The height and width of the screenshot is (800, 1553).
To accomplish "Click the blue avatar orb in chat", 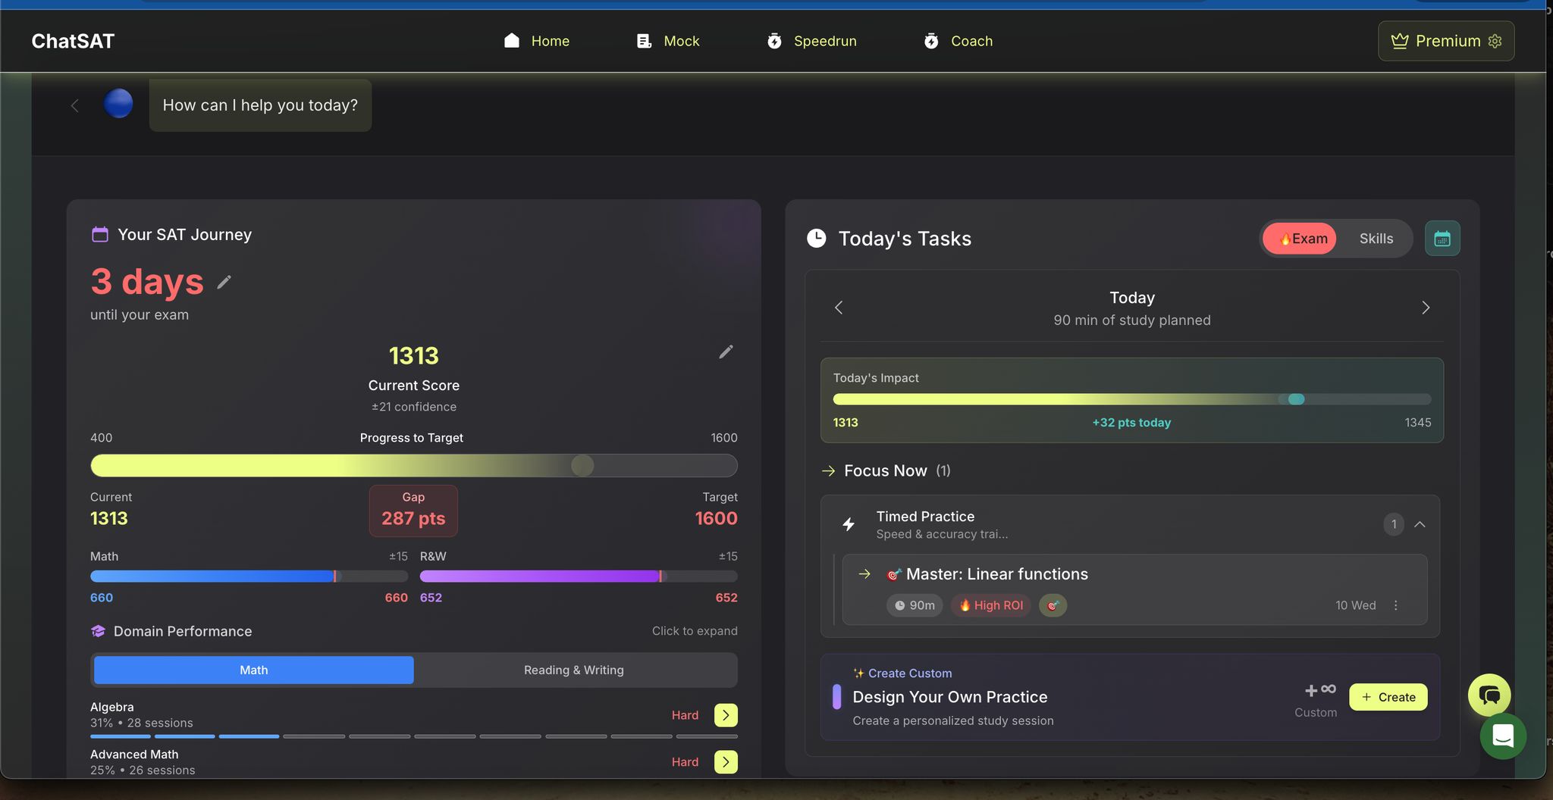I will [118, 104].
